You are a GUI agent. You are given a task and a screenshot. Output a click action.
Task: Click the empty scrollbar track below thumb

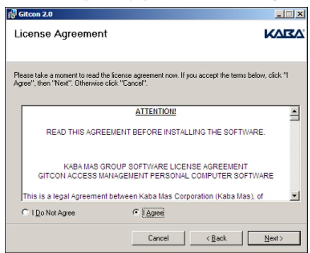point(295,156)
